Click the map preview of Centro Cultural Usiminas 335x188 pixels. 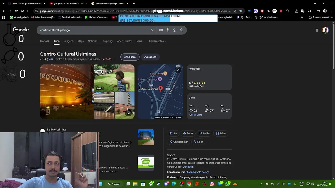click(161, 92)
